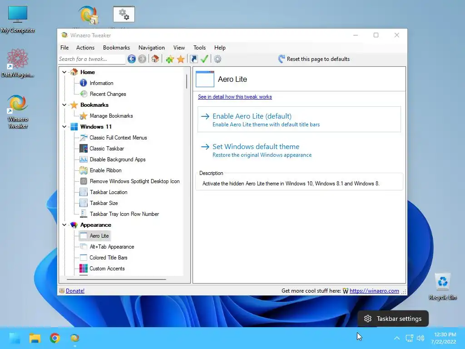Open the Tools menu
This screenshot has height=349, width=465.
click(200, 48)
